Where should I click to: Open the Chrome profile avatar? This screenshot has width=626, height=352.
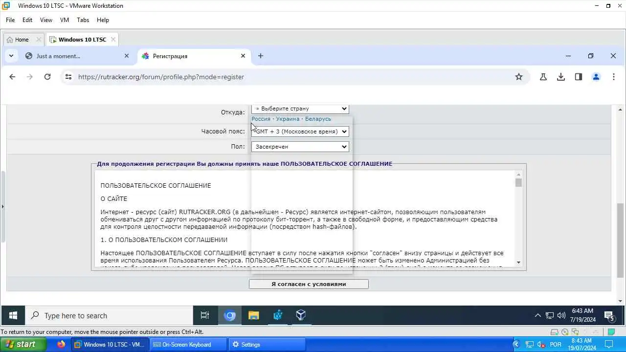tap(596, 77)
